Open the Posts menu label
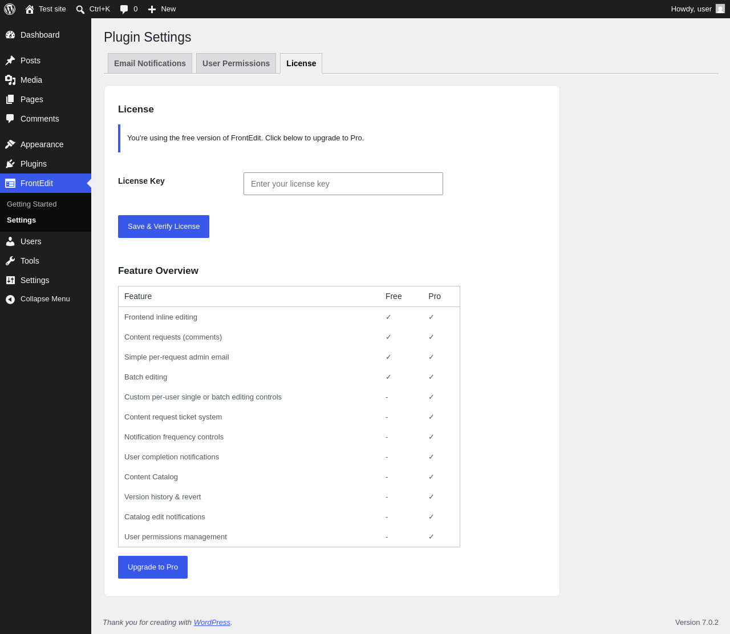 pos(30,60)
